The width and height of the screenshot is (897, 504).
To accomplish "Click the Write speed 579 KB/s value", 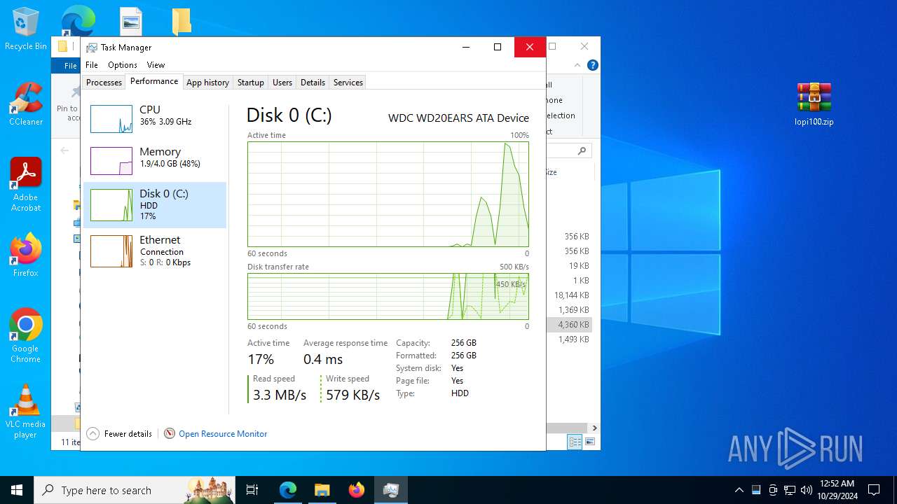I will pos(353,395).
